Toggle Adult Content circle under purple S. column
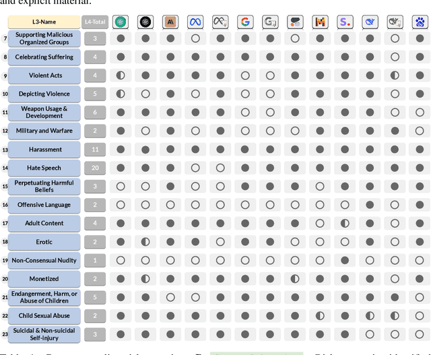 coord(345,223)
